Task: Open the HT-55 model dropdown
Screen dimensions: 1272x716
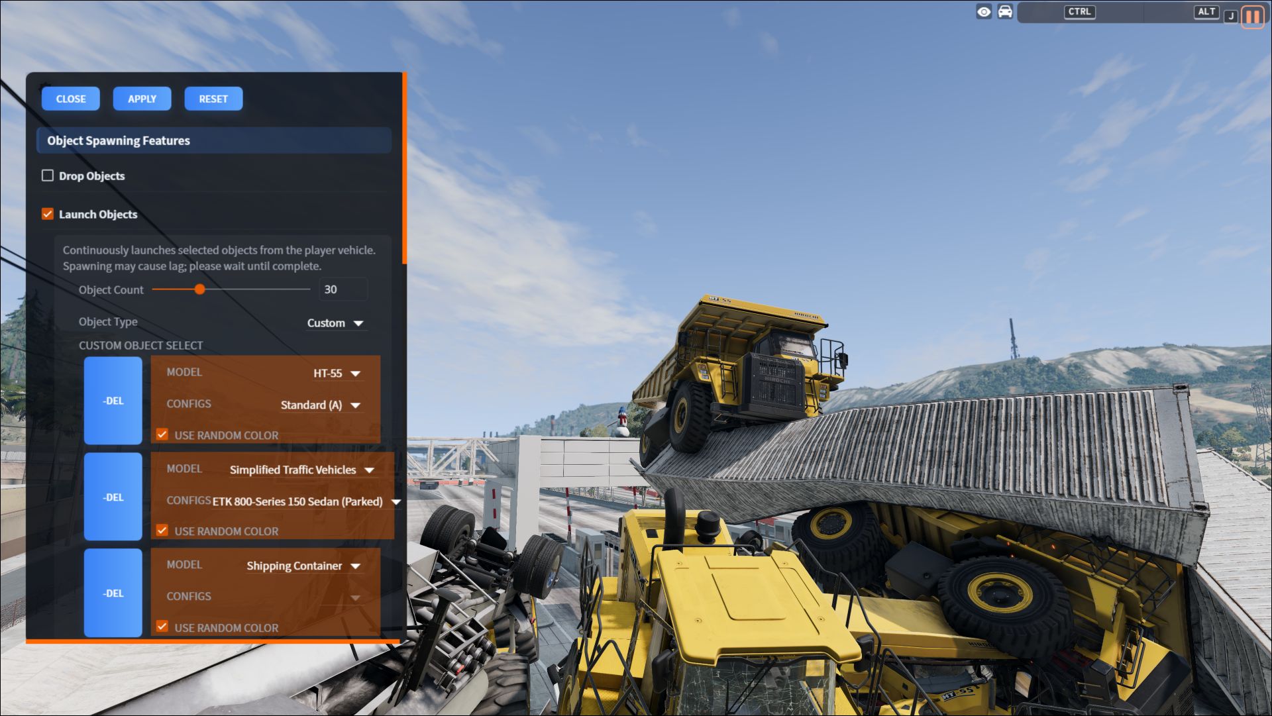Action: click(337, 374)
